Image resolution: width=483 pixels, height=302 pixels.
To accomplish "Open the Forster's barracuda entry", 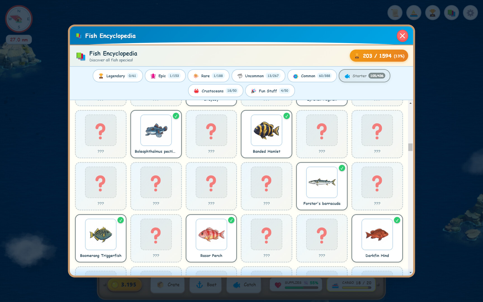I will pos(321,186).
